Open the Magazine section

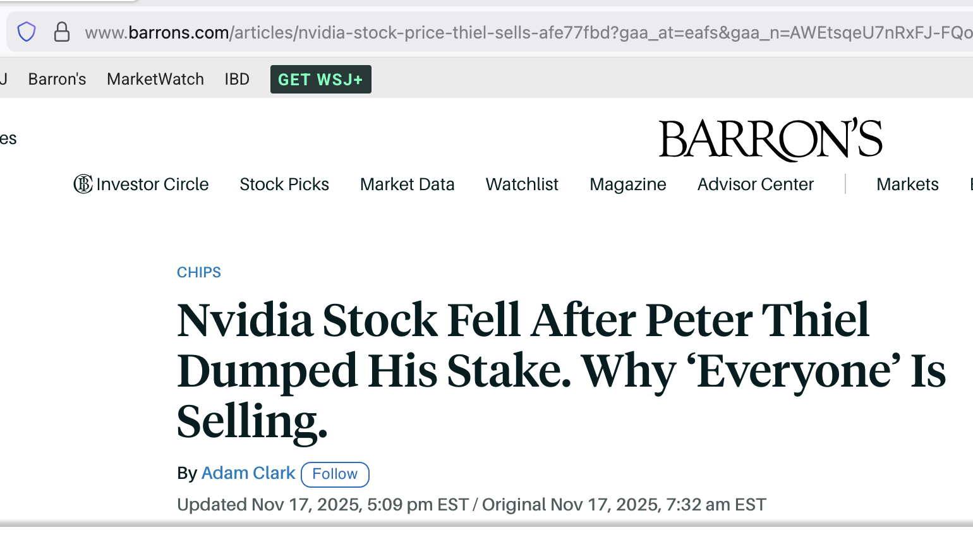pos(627,184)
